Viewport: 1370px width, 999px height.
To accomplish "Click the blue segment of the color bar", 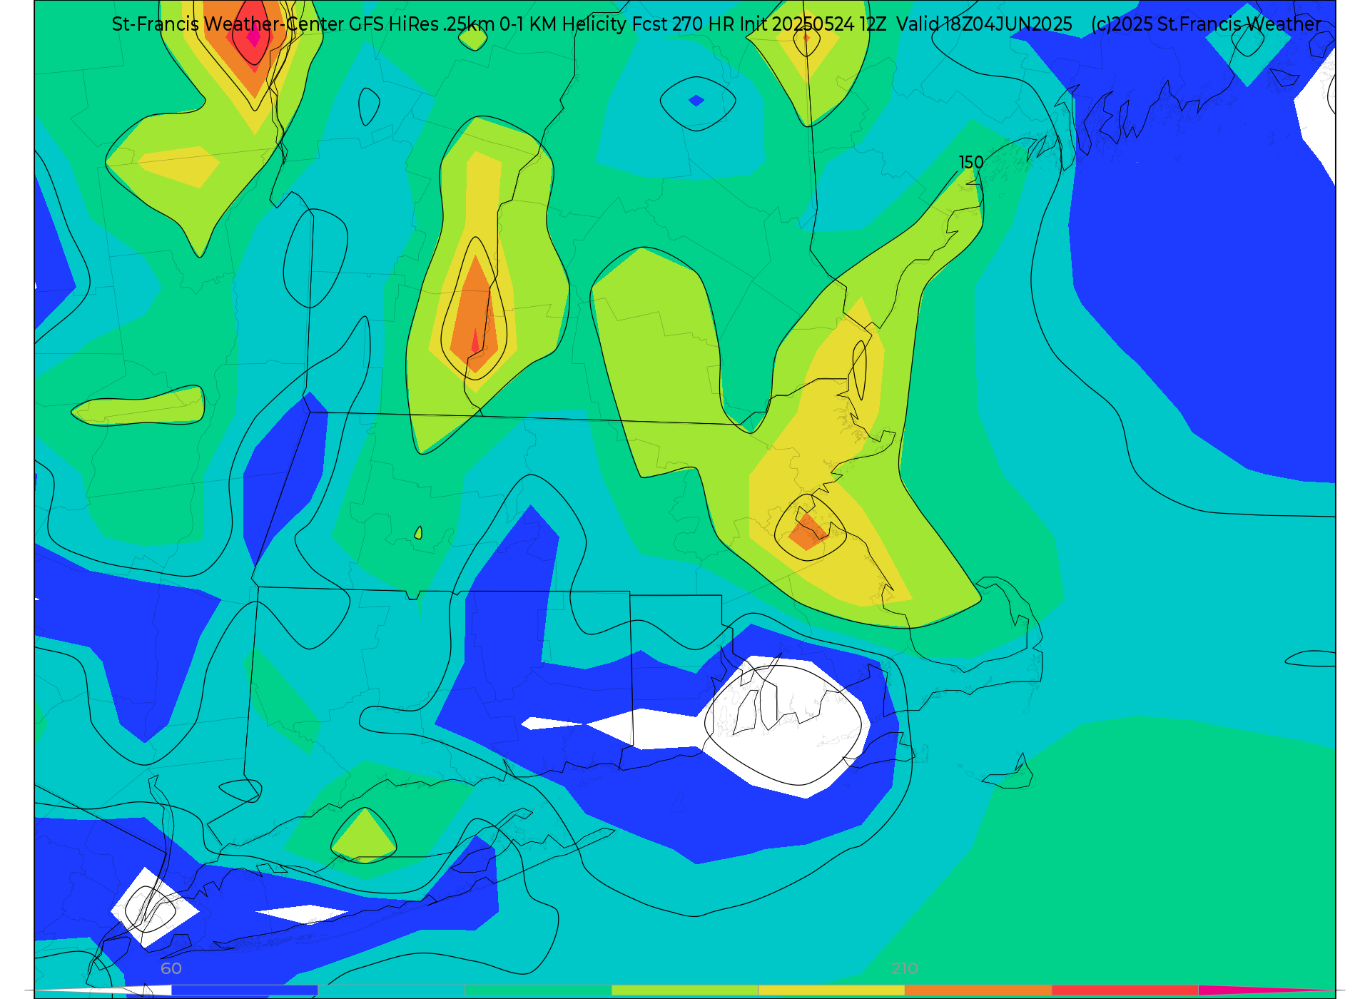I will 244,990.
